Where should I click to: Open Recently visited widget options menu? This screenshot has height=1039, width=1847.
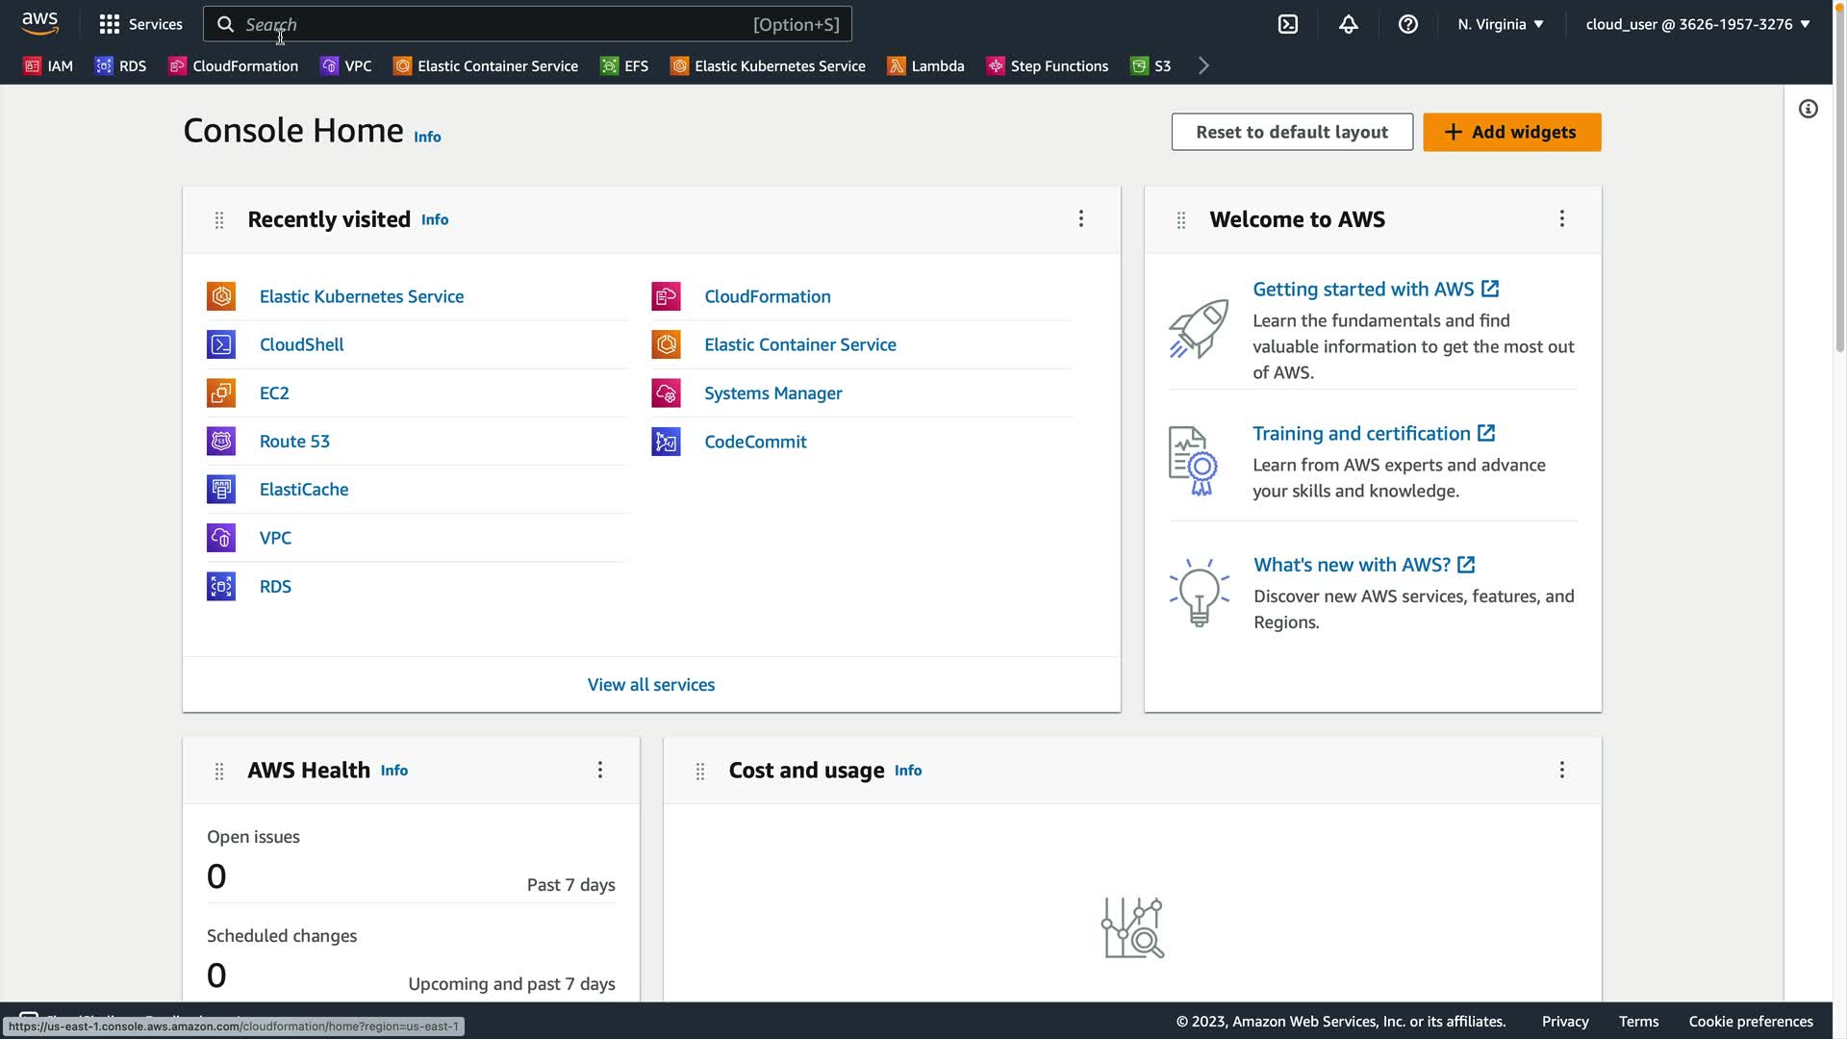(1080, 219)
